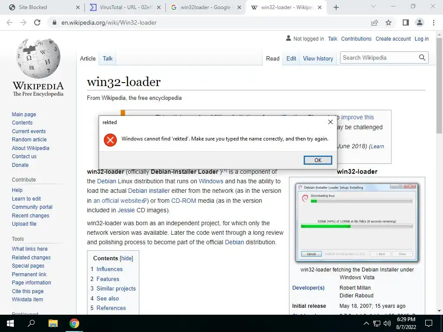The width and height of the screenshot is (443, 332).
Task: Close the VirusTotal tab
Action: pyautogui.click(x=159, y=7)
